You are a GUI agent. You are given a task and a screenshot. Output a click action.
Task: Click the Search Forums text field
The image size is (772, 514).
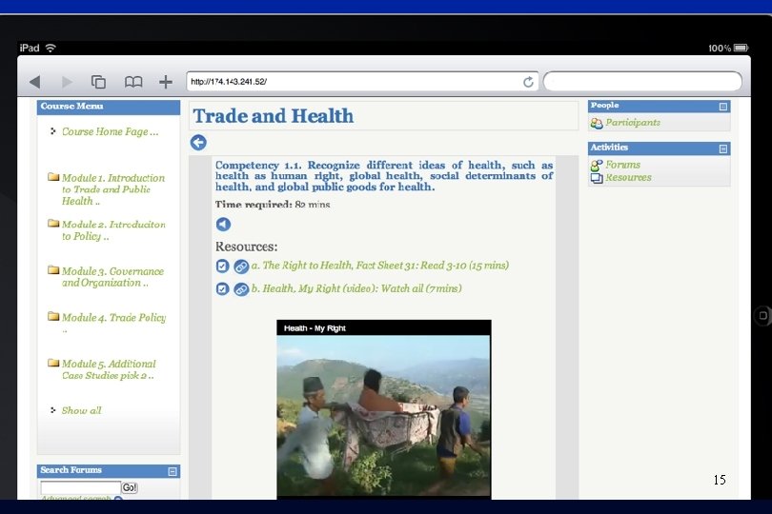point(81,487)
